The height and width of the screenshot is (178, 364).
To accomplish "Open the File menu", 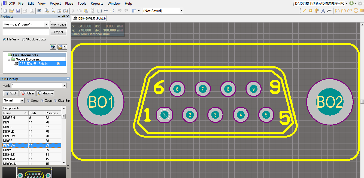I will pos(21,3).
